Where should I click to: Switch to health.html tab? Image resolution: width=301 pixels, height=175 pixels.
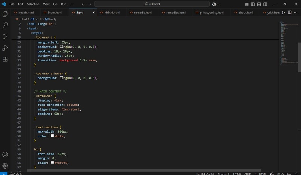click(x=25, y=12)
